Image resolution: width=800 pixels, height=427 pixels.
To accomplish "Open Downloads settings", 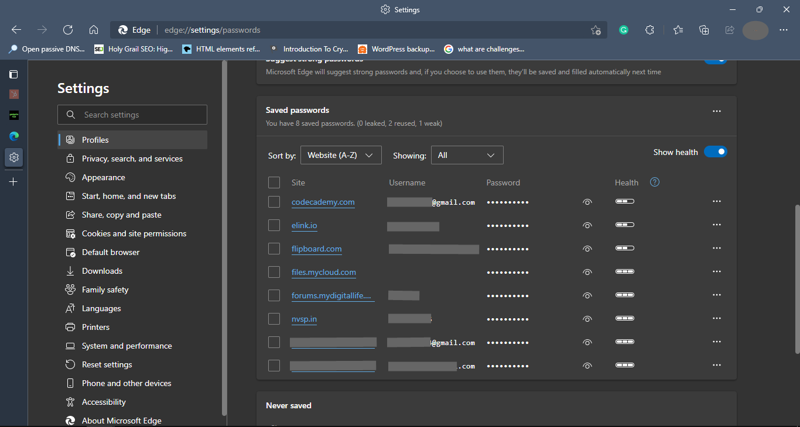I will pos(132,271).
